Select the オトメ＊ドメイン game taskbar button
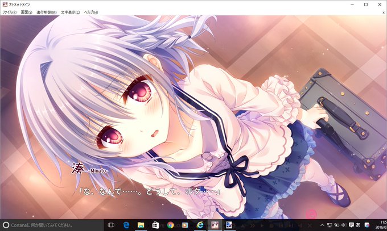The width and height of the screenshot is (387, 231). 215,225
